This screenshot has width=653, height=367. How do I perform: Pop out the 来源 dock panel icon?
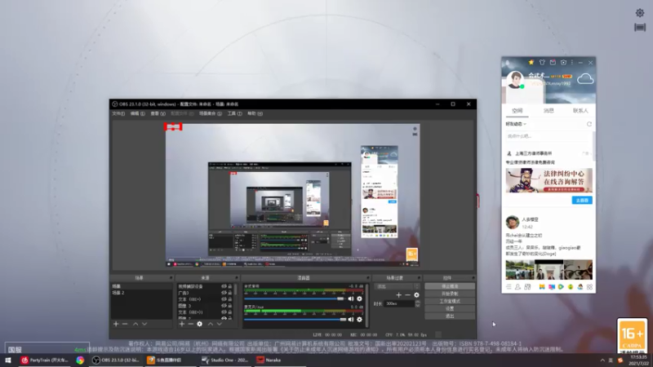click(x=237, y=278)
